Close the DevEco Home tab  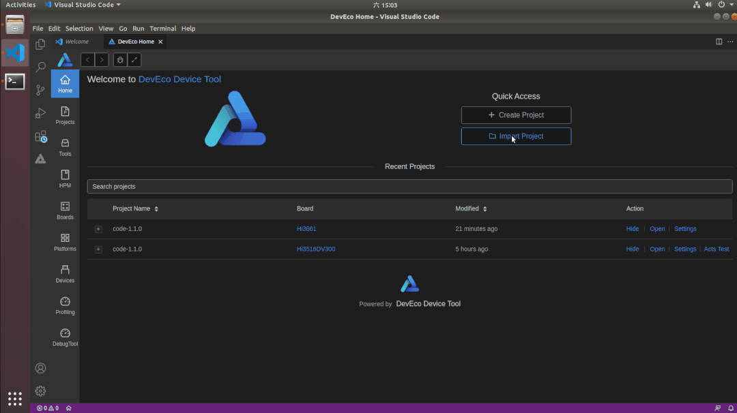(x=160, y=42)
